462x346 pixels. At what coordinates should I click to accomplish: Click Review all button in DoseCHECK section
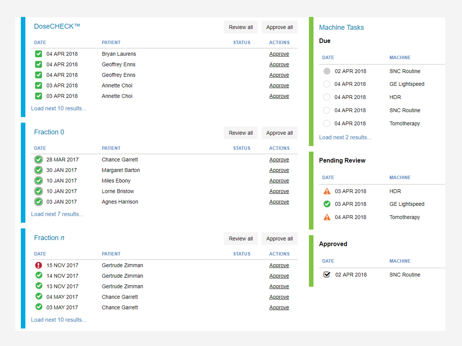[x=241, y=27]
